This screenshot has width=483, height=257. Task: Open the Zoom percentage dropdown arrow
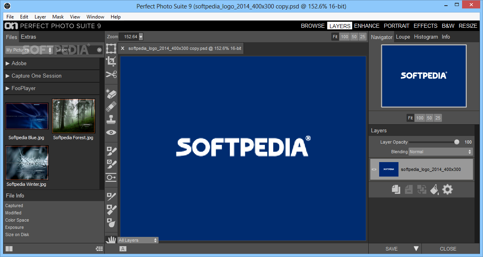point(141,37)
